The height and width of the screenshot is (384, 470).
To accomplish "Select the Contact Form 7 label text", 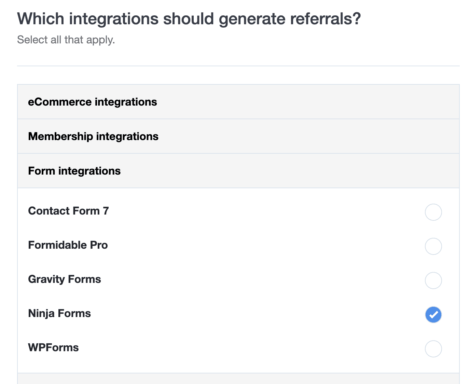I will [68, 211].
